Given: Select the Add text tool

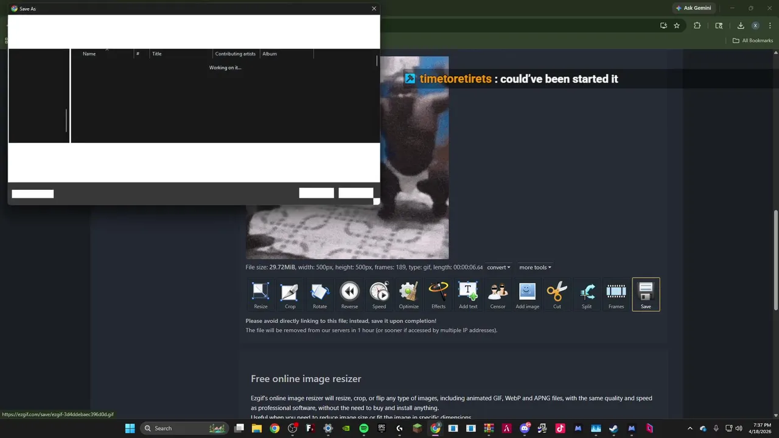Looking at the screenshot, I should click(468, 295).
